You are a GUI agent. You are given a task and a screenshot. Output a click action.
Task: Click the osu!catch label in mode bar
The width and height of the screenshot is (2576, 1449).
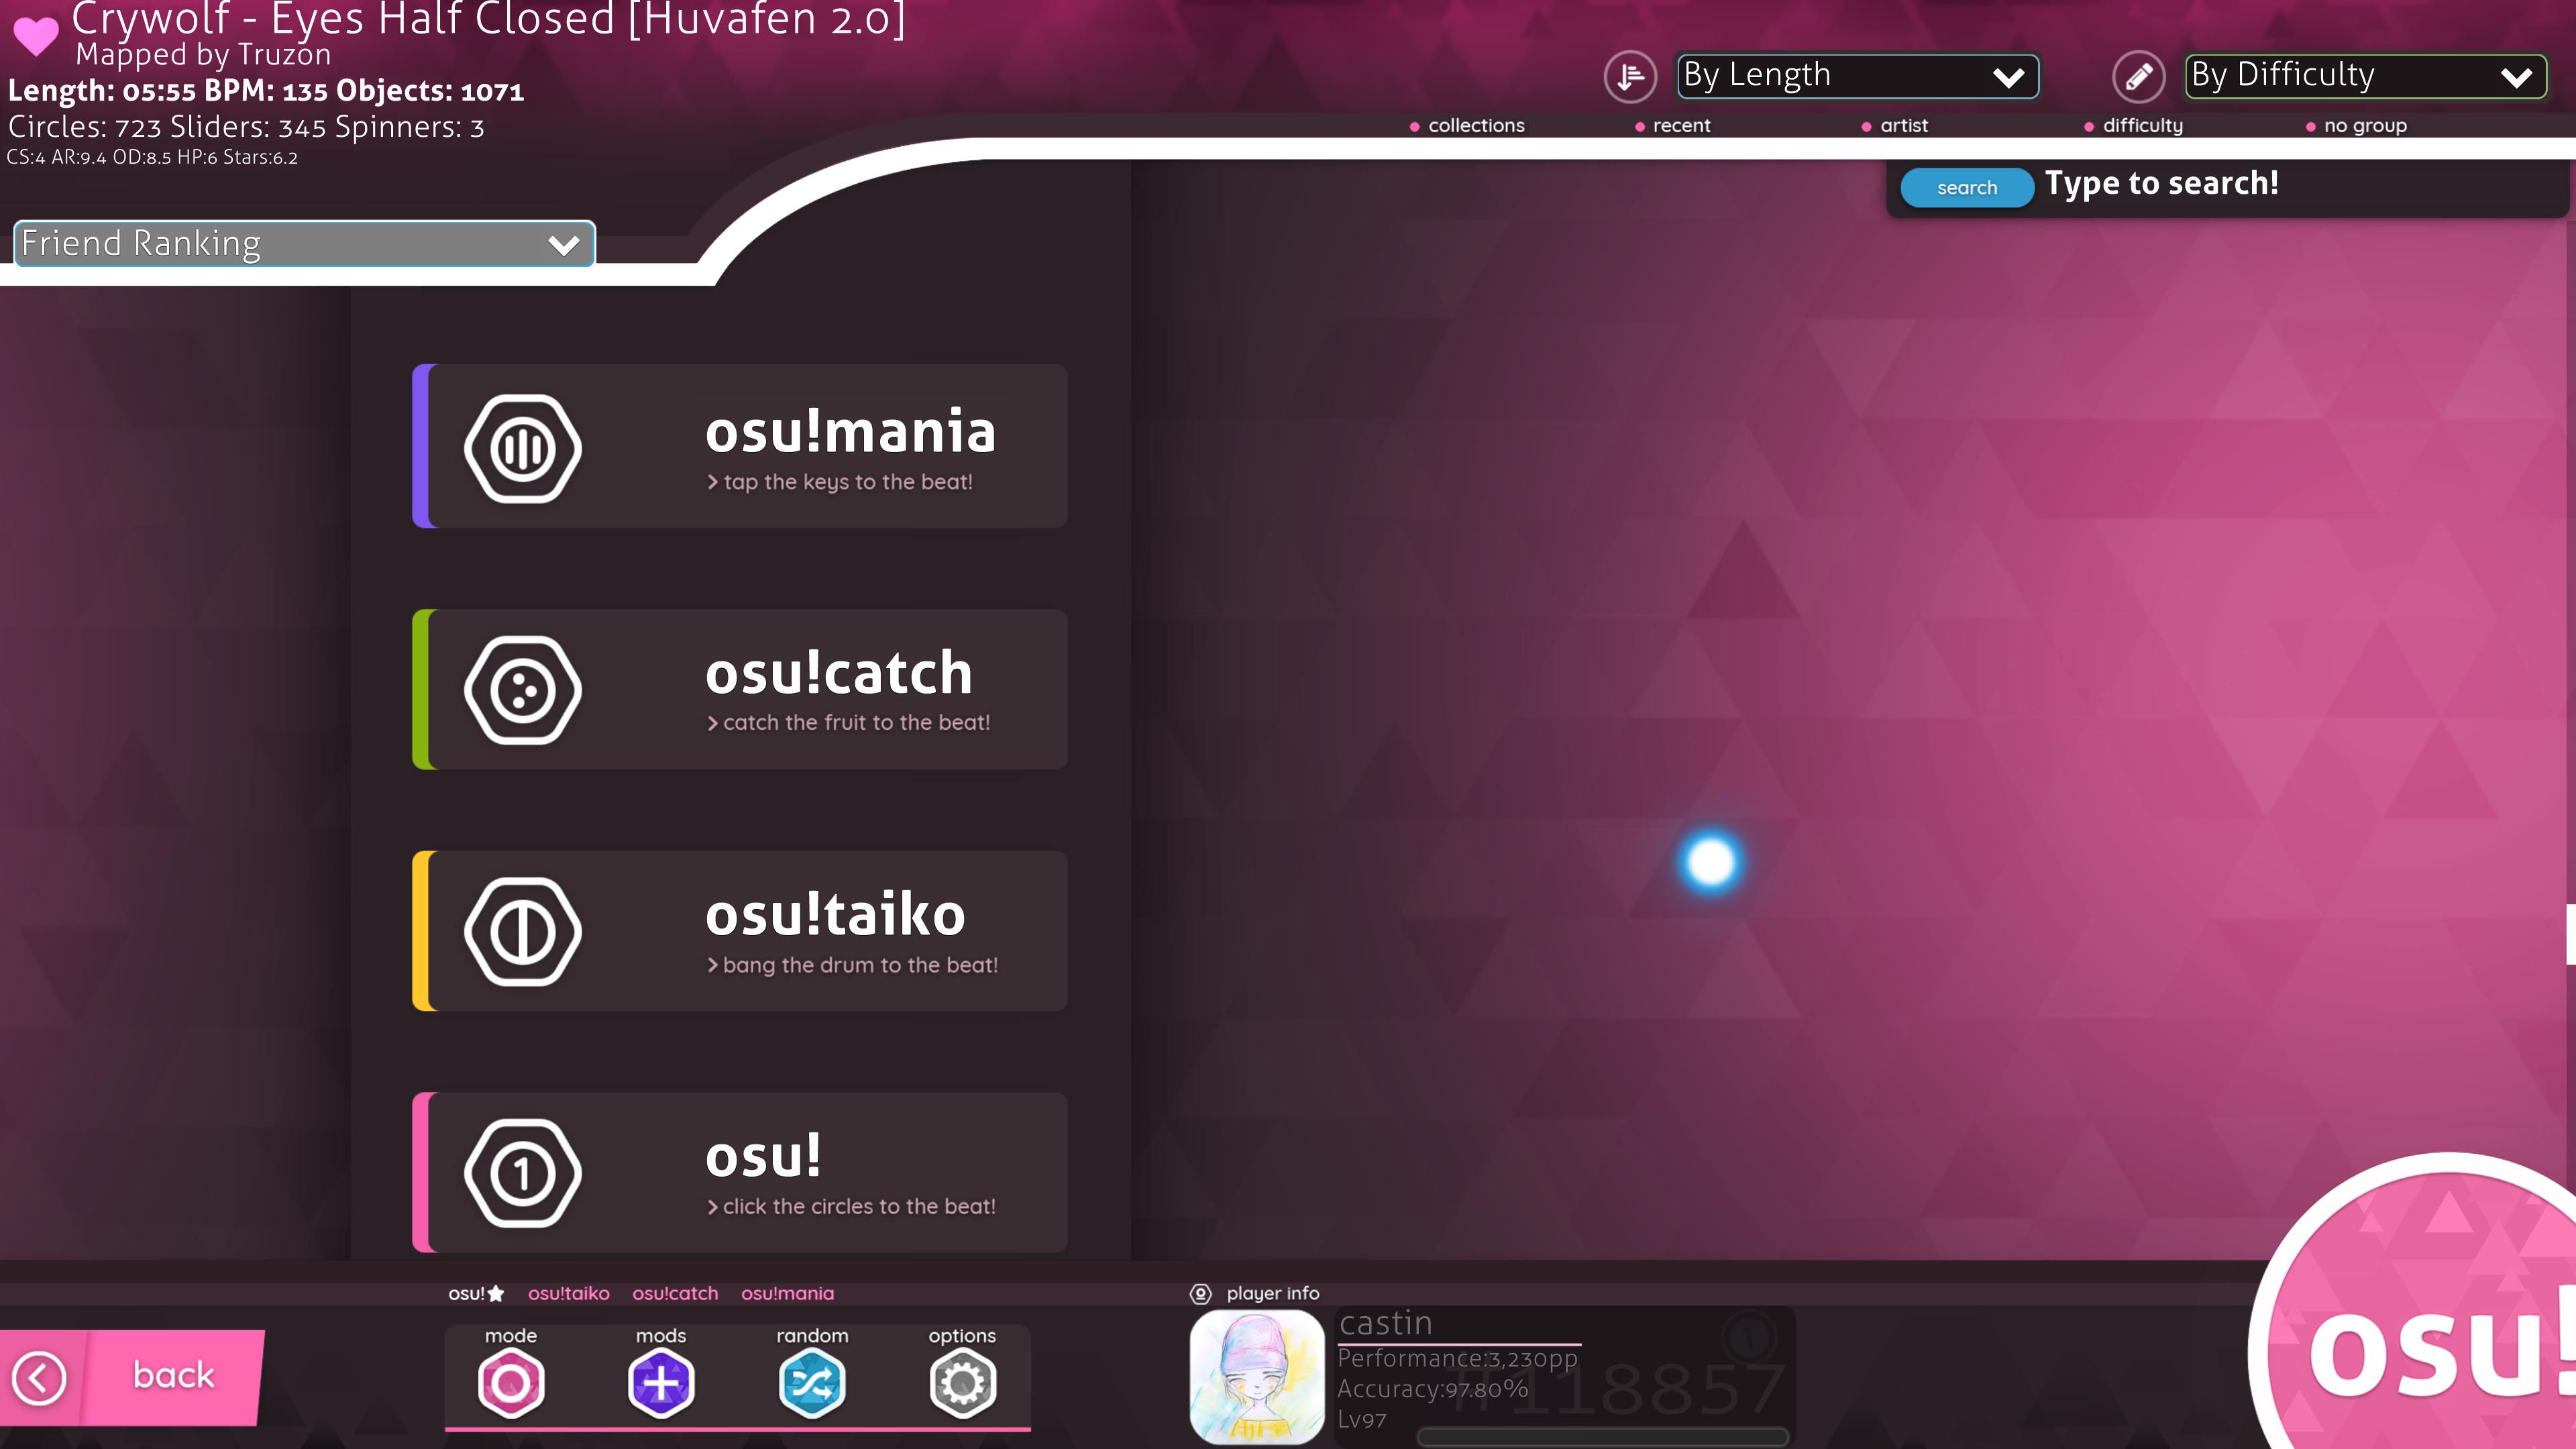pyautogui.click(x=675, y=1293)
